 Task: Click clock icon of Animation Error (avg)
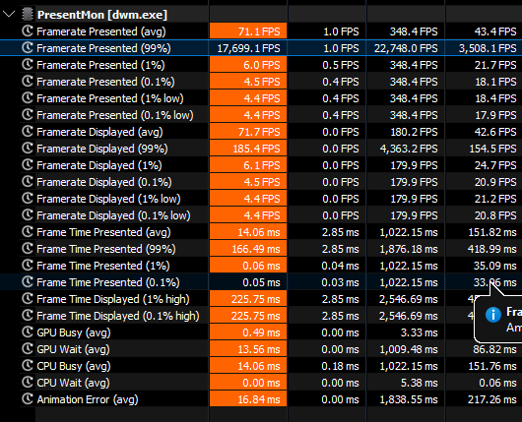[x=28, y=399]
